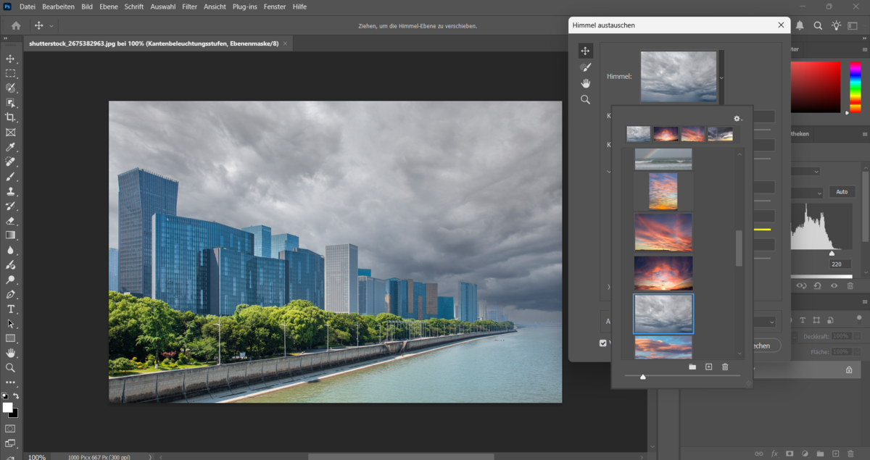Screen dimensions: 870x460
Task: Activate the Hand tool in the sky dialog
Action: point(585,83)
